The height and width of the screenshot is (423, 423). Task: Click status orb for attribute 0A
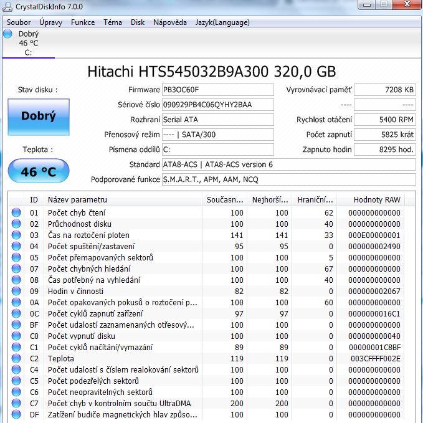pyautogui.click(x=16, y=302)
